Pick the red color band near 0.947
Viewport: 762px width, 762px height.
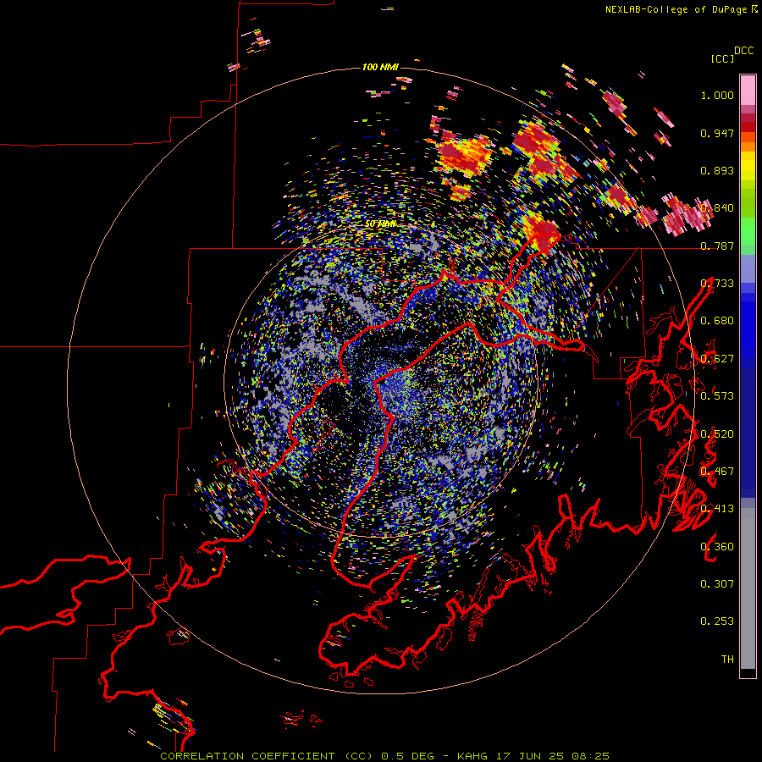(x=748, y=127)
